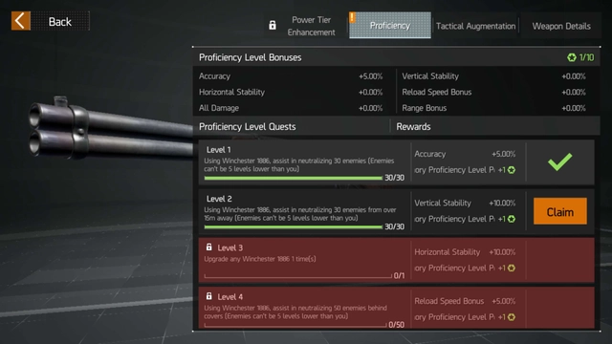This screenshot has width=612, height=344.
Task: Open the Weapon Details tab
Action: pos(561,26)
